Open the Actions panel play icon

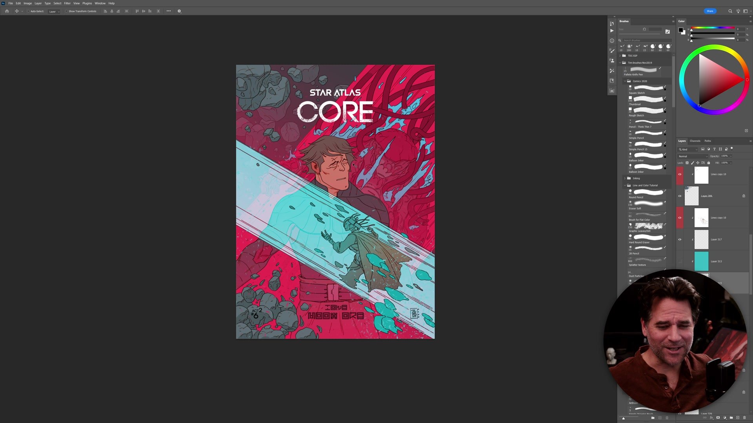tap(612, 31)
